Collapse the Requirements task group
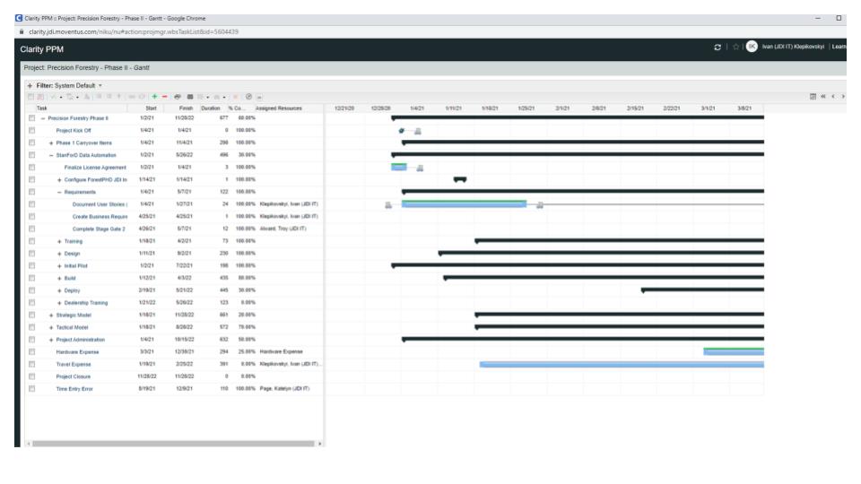Screen dimensions: 861x484 pos(59,192)
